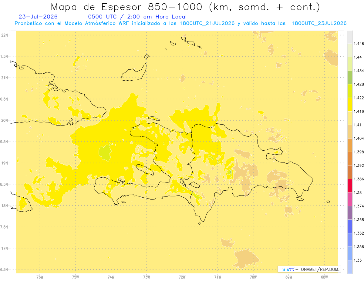The width and height of the screenshot is (364, 281).
Task: Pick the pink legend swatch between 1.374 and 1.38
Action: click(x=350, y=199)
